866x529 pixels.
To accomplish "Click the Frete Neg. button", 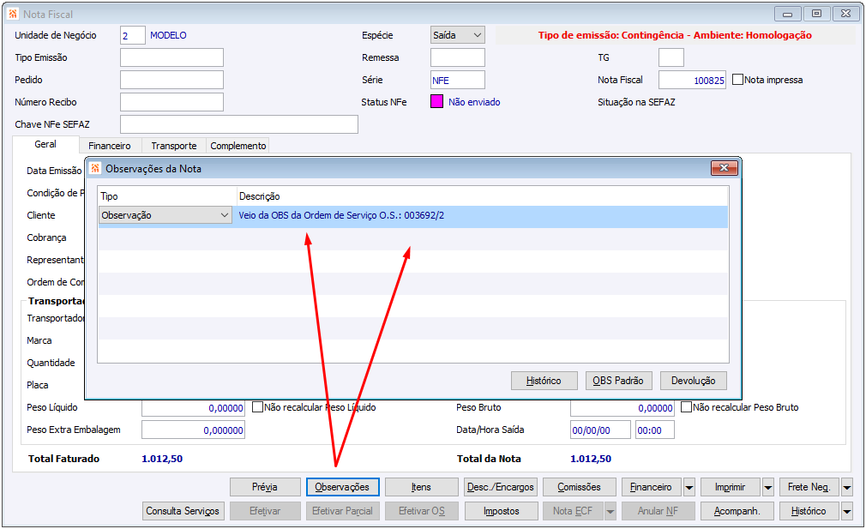I will point(809,487).
